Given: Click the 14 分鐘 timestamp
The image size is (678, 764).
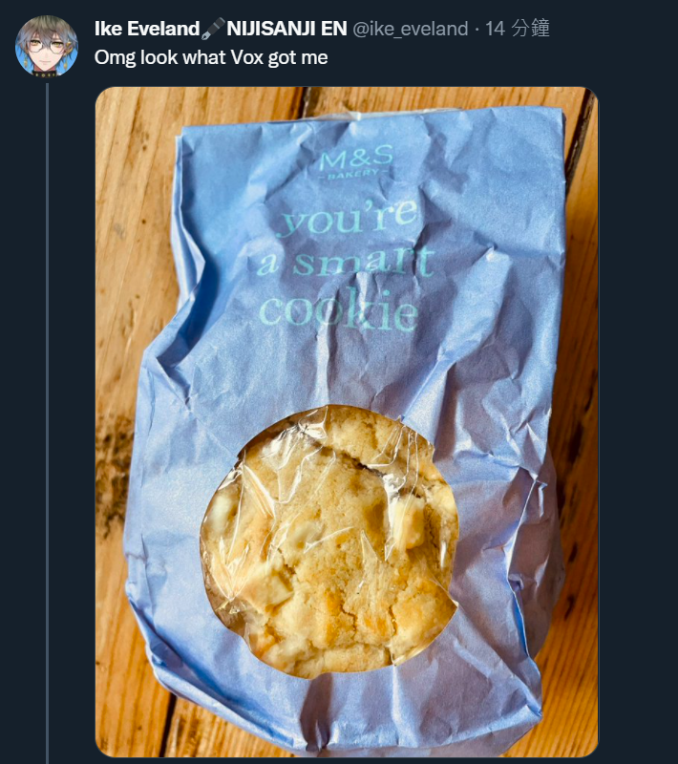Looking at the screenshot, I should tap(518, 29).
